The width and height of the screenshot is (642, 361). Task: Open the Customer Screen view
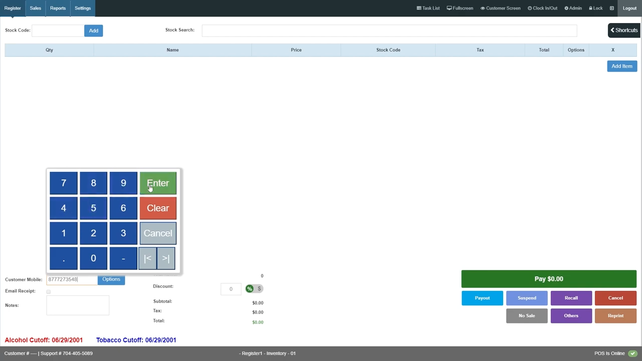(500, 8)
